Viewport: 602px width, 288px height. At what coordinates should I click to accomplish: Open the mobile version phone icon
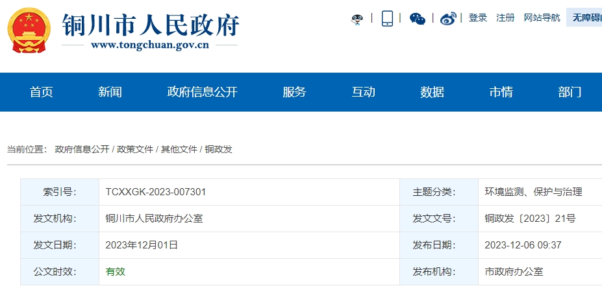tap(387, 18)
